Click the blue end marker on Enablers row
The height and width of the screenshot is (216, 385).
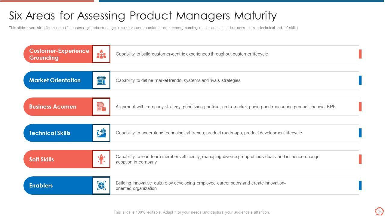tap(360, 185)
